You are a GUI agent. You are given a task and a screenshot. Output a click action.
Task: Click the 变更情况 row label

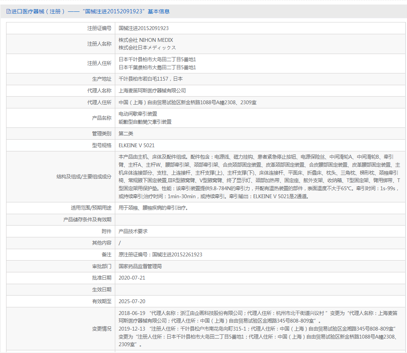[x=102, y=329]
